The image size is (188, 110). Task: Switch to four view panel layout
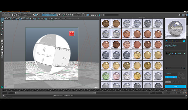[2, 44]
